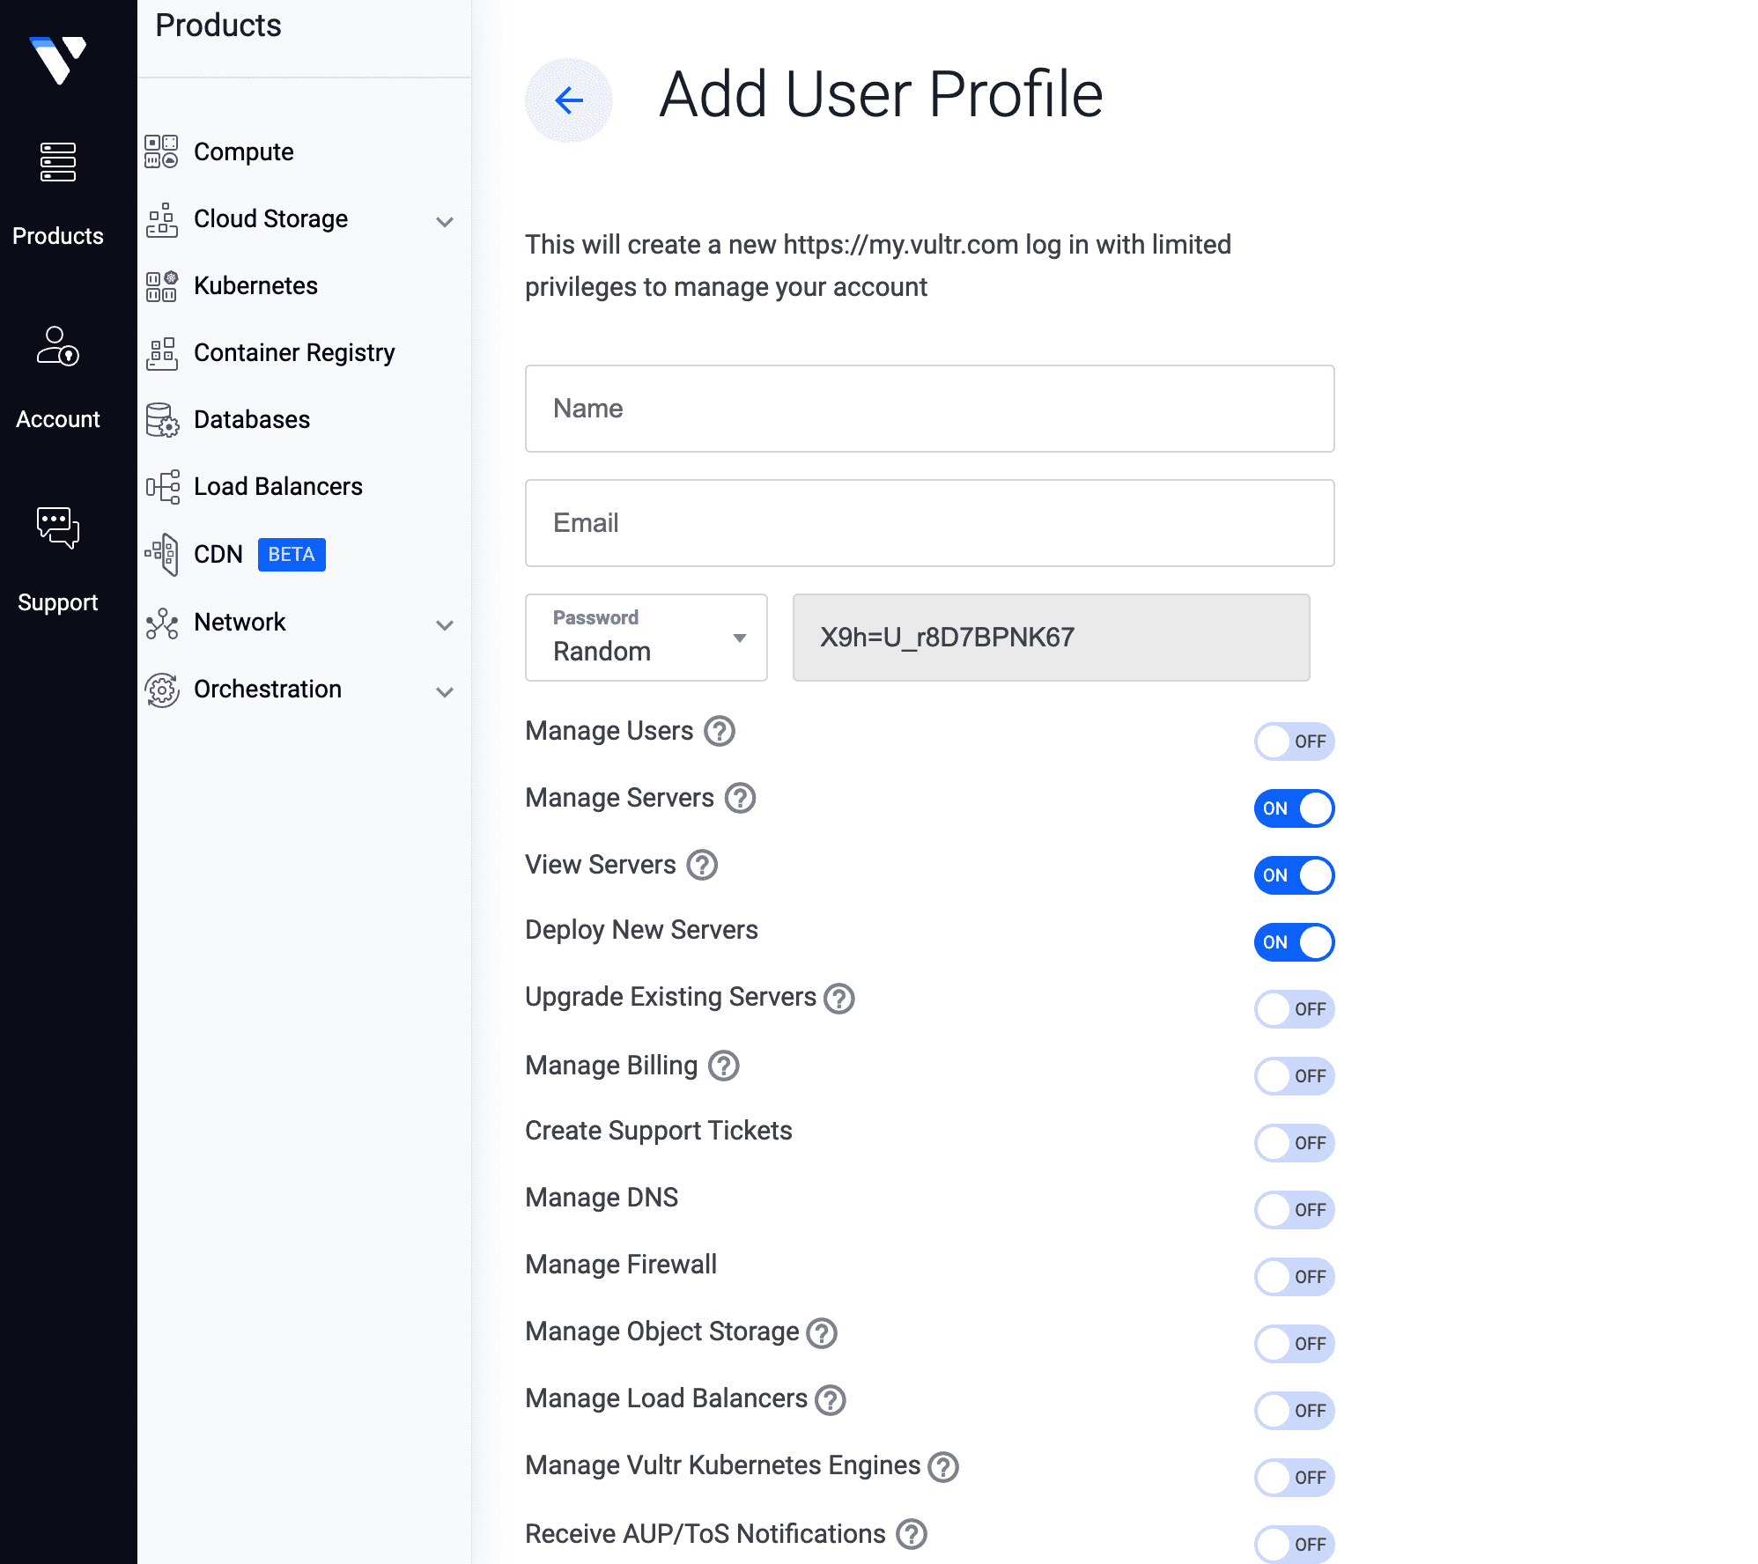1758x1564 pixels.
Task: Toggle Manage Servers ON switch
Action: click(1295, 808)
